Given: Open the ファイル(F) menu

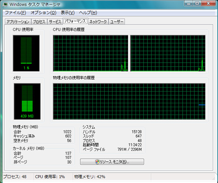Looking at the screenshot, I should [15, 13].
